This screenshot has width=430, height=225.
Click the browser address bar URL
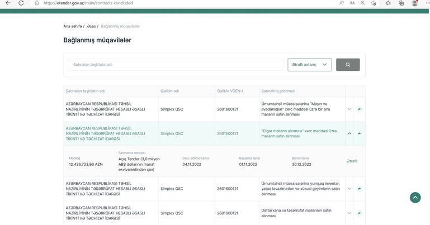(x=88, y=3)
